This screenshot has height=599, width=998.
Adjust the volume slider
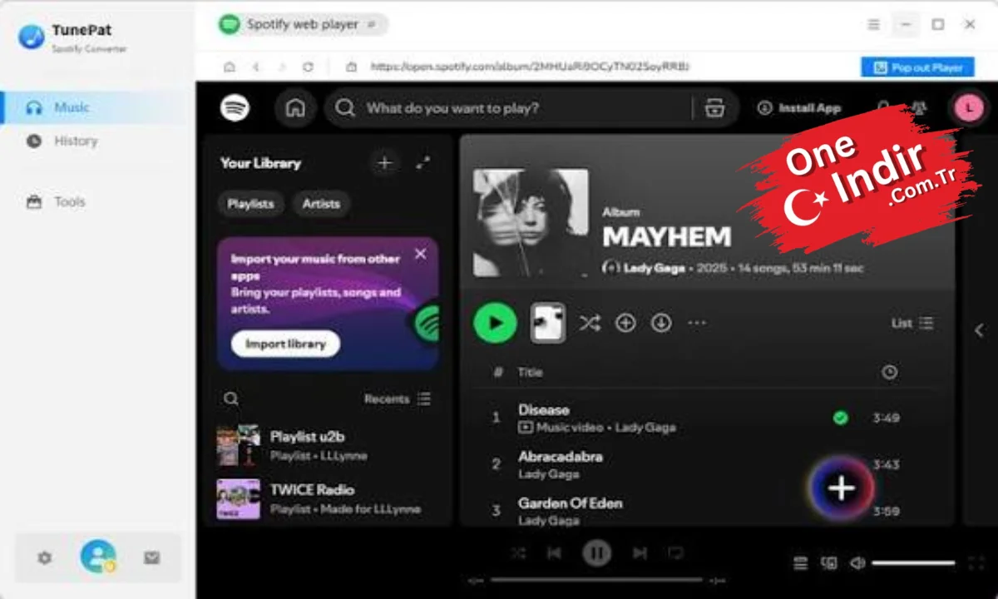[913, 563]
